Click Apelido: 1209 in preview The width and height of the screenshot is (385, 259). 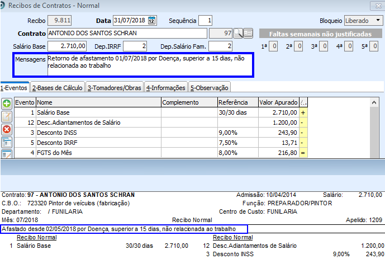click(x=364, y=220)
